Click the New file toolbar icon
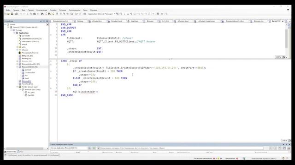Viewport: 295px width, 165px height. tap(6, 14)
